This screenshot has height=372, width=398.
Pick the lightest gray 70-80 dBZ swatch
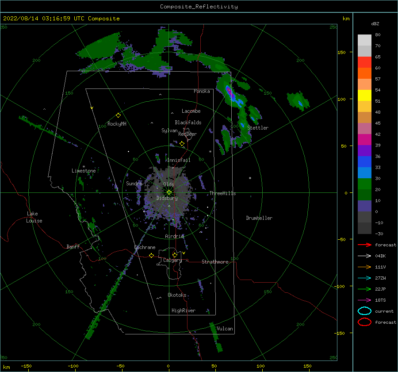[x=364, y=40]
